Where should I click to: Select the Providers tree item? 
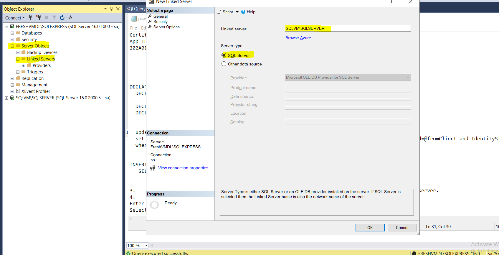click(x=42, y=65)
